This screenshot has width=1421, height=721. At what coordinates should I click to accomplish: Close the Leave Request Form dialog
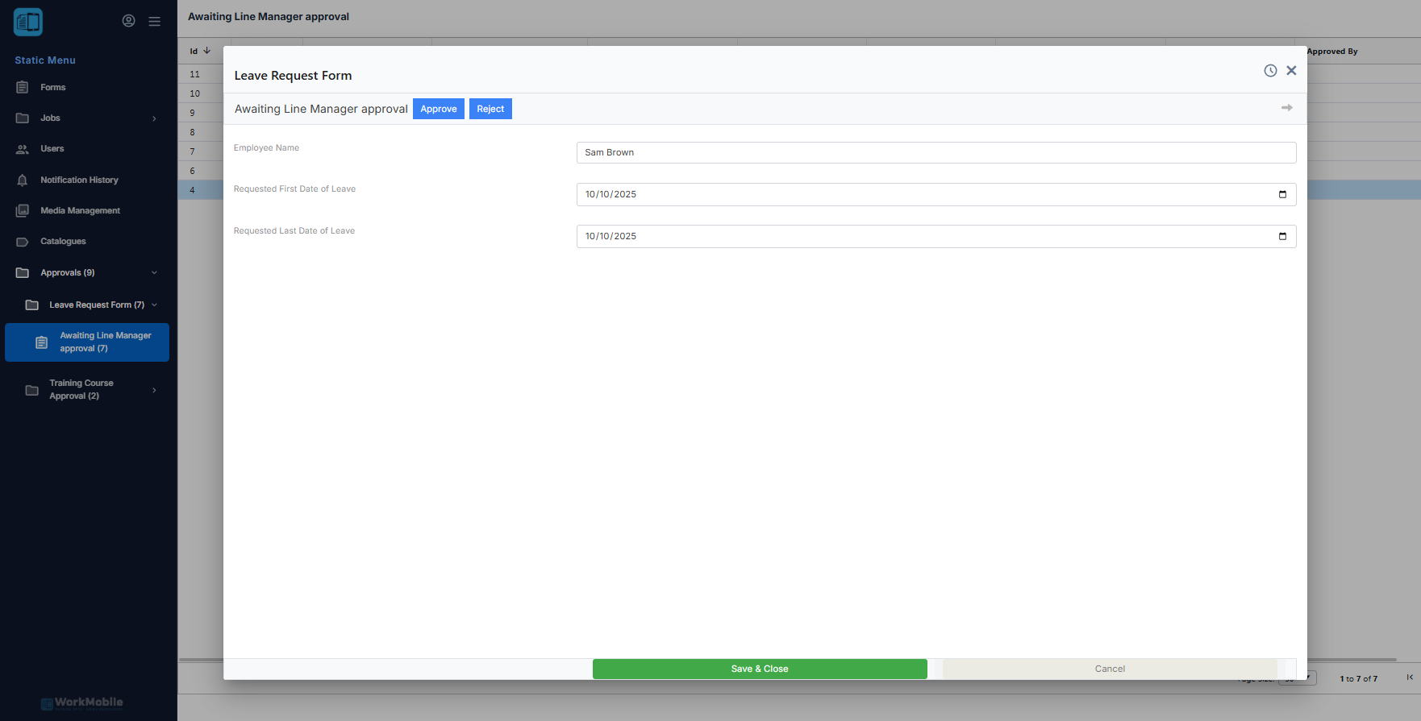click(1291, 71)
